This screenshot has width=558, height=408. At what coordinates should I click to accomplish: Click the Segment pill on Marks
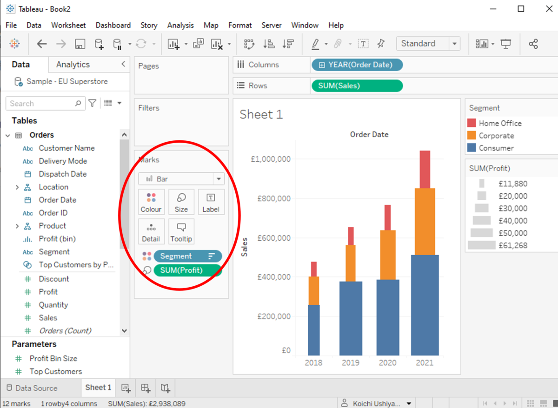click(x=188, y=256)
